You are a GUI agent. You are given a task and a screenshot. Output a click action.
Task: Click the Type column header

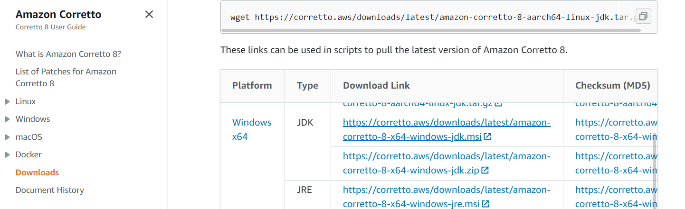coord(307,86)
